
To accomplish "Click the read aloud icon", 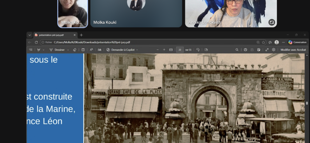I will click(91, 50).
